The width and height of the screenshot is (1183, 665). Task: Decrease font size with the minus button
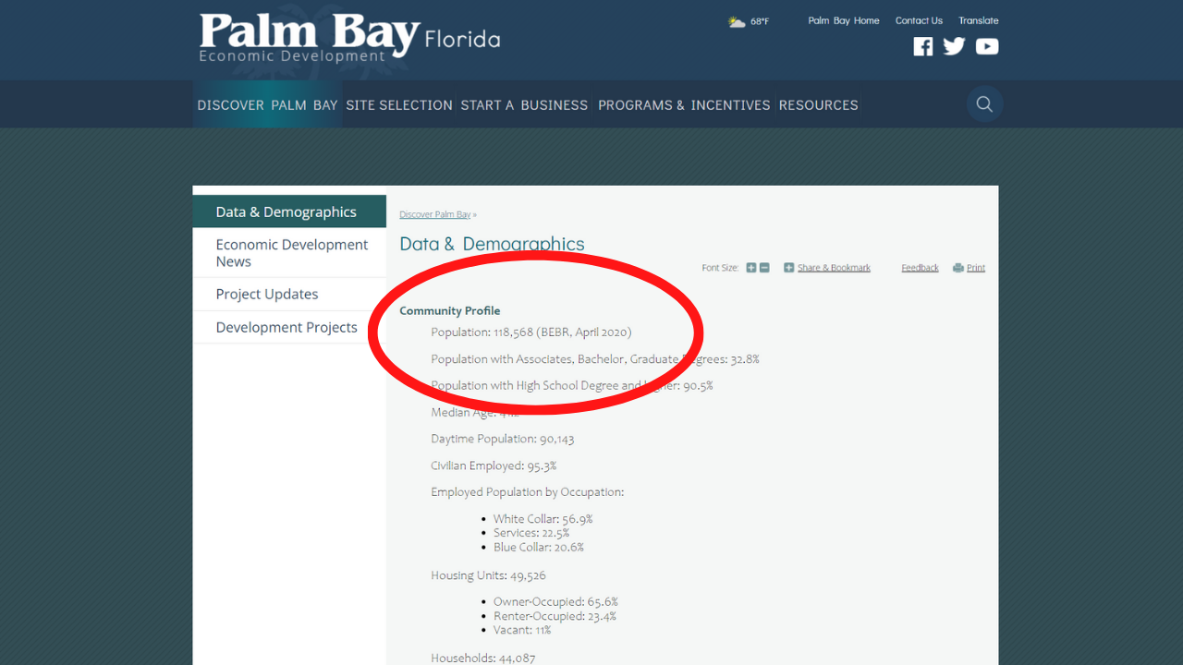pos(763,267)
